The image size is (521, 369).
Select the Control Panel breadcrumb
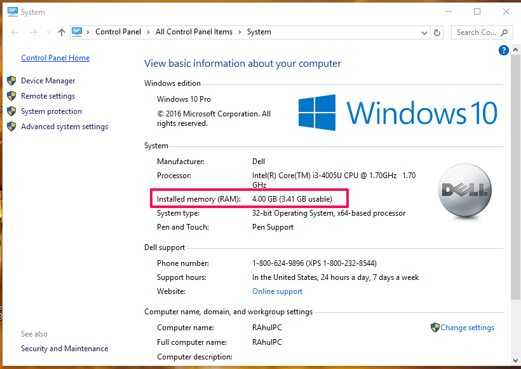pos(118,32)
